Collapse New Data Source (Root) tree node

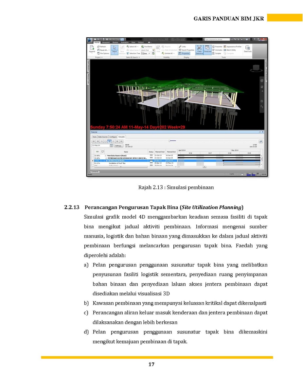pos(105,155)
